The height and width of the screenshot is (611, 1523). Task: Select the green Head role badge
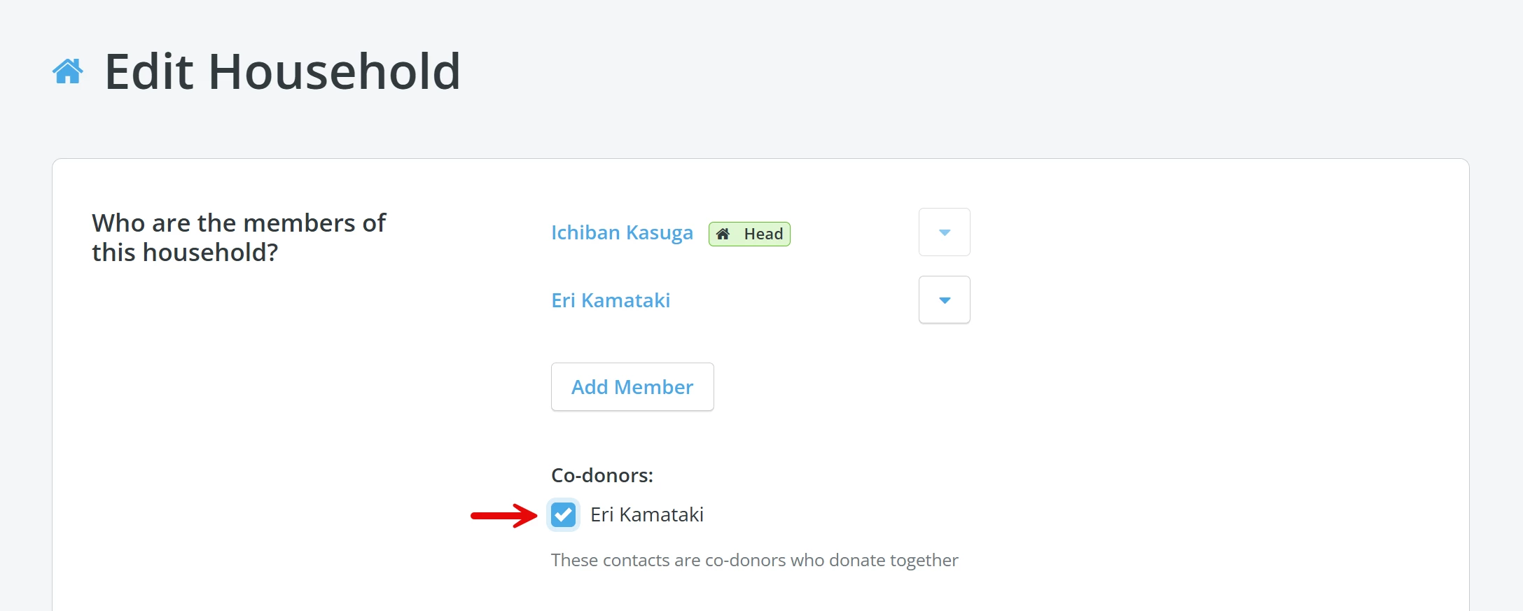point(749,234)
